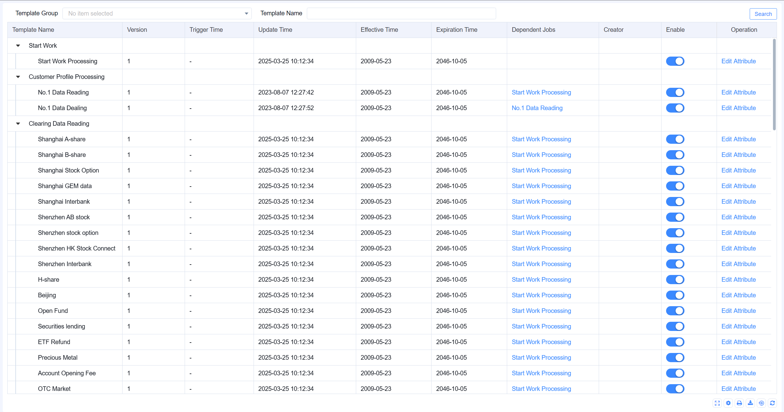Select the Shanghai Interbank row name
Image resolution: width=784 pixels, height=412 pixels.
pyautogui.click(x=64, y=202)
